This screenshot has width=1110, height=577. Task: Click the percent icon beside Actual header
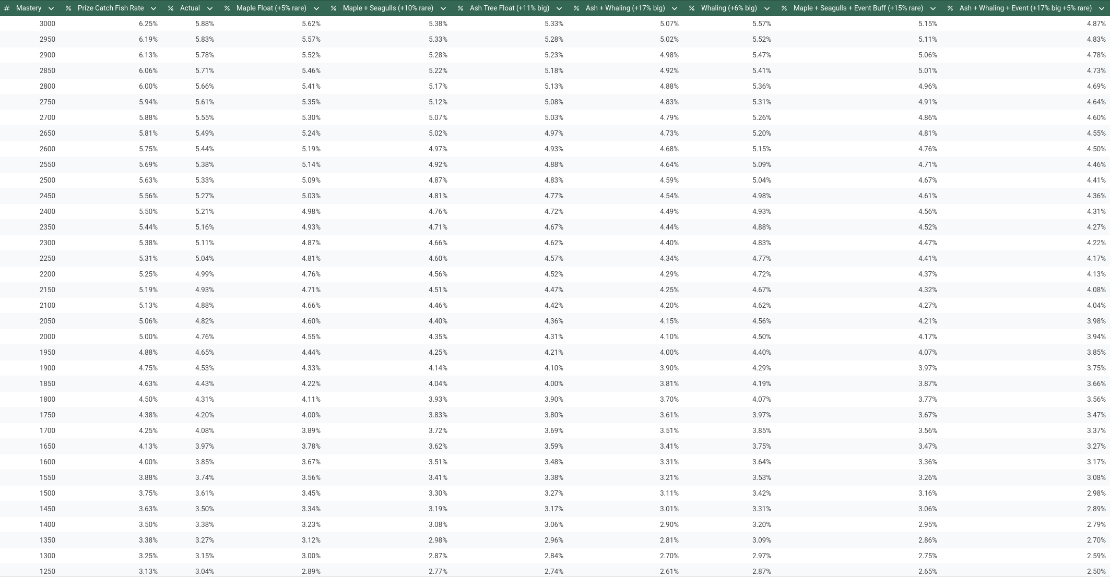coord(171,8)
